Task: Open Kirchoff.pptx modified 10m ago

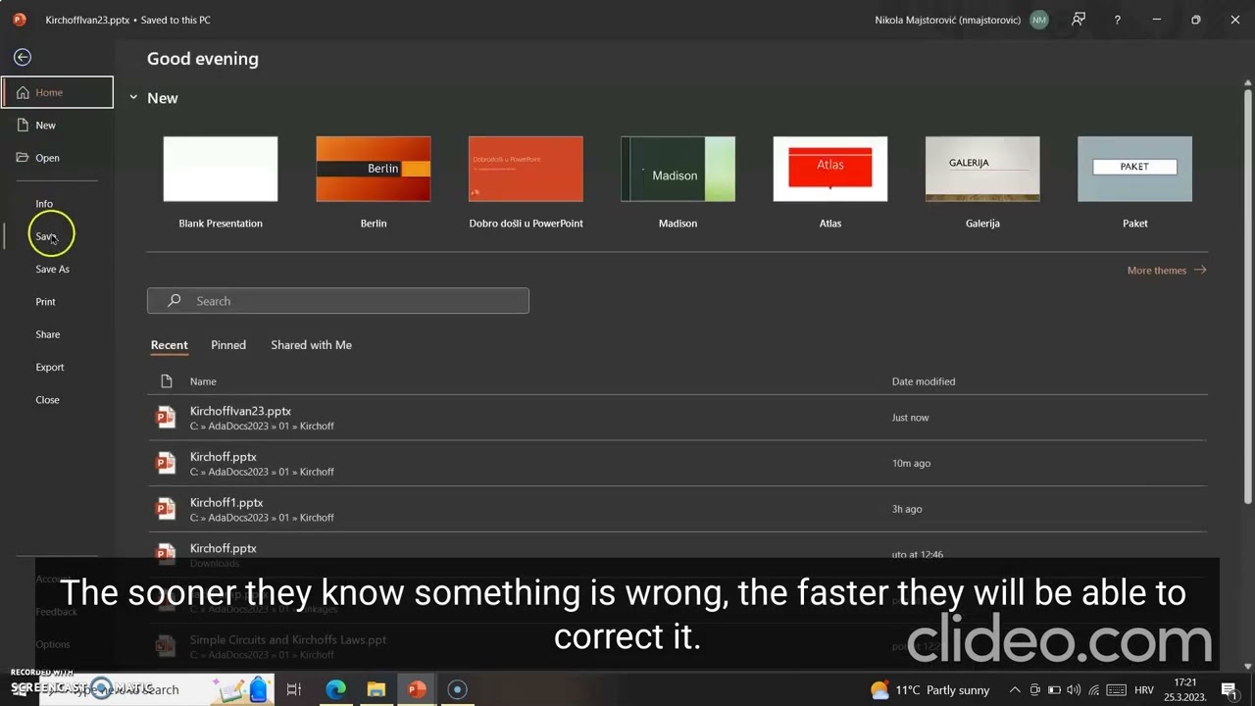Action: click(677, 464)
